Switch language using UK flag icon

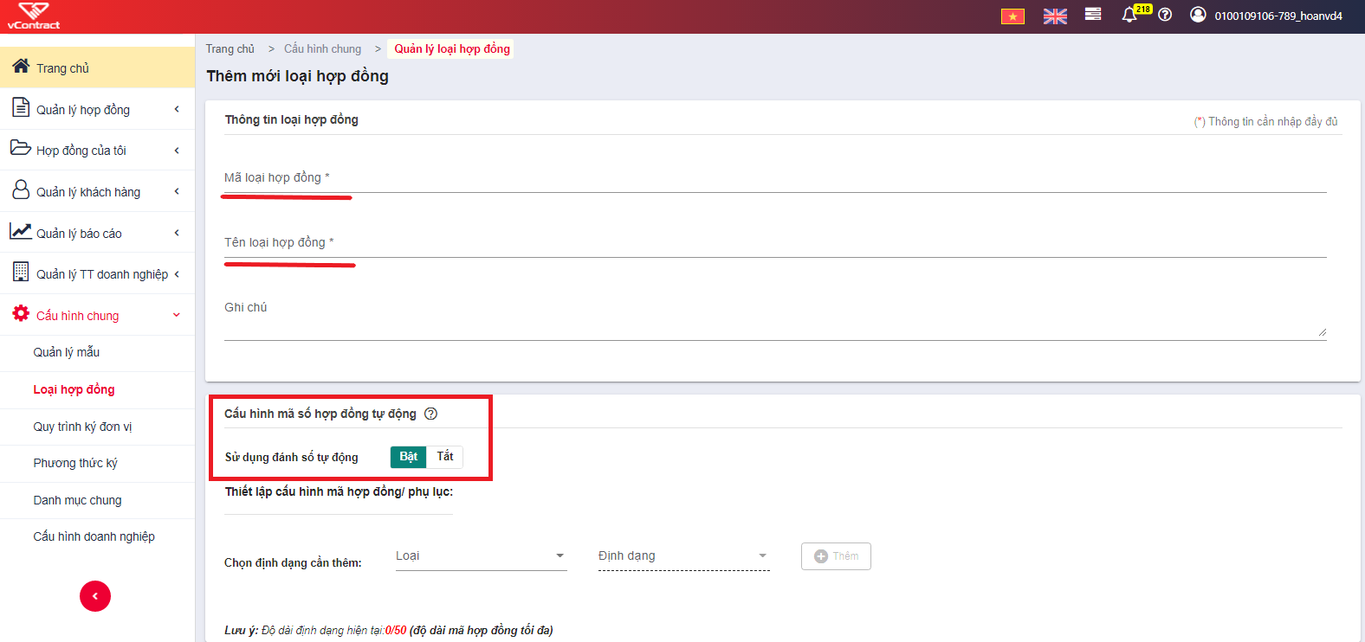point(1055,16)
